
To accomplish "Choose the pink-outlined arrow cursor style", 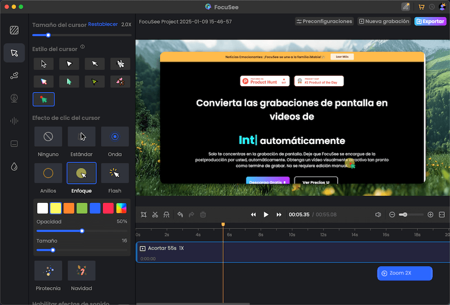I will point(44,82).
